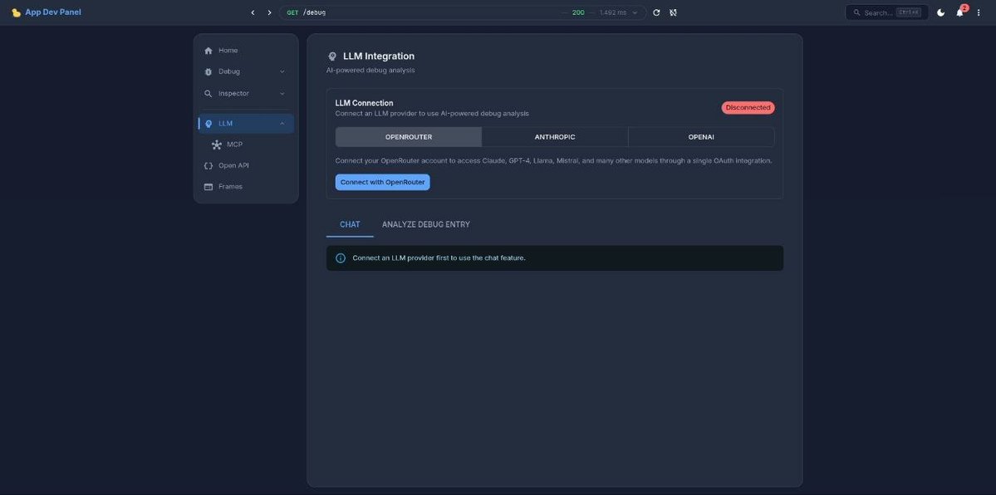Toggle the auto-refresh sync icon

[674, 12]
